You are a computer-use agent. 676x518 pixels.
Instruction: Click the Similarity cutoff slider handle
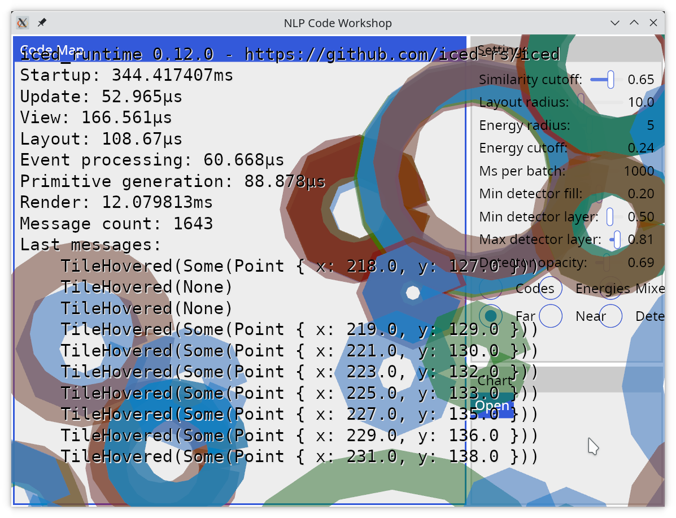(x=610, y=80)
